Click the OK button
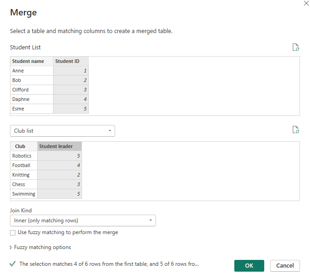Screen dimensions: 310x278 coord(249,266)
